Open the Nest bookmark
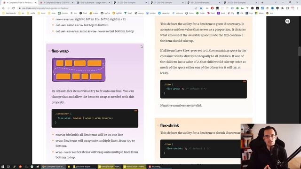The image size is (301, 169). [x=211, y=13]
